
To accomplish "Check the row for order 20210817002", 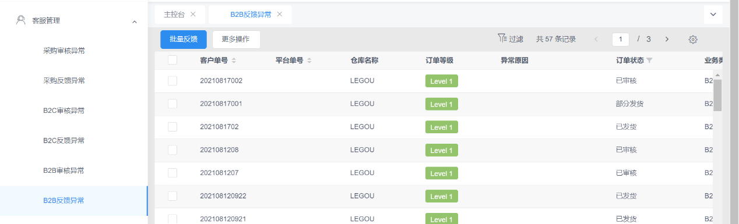I will [x=172, y=81].
